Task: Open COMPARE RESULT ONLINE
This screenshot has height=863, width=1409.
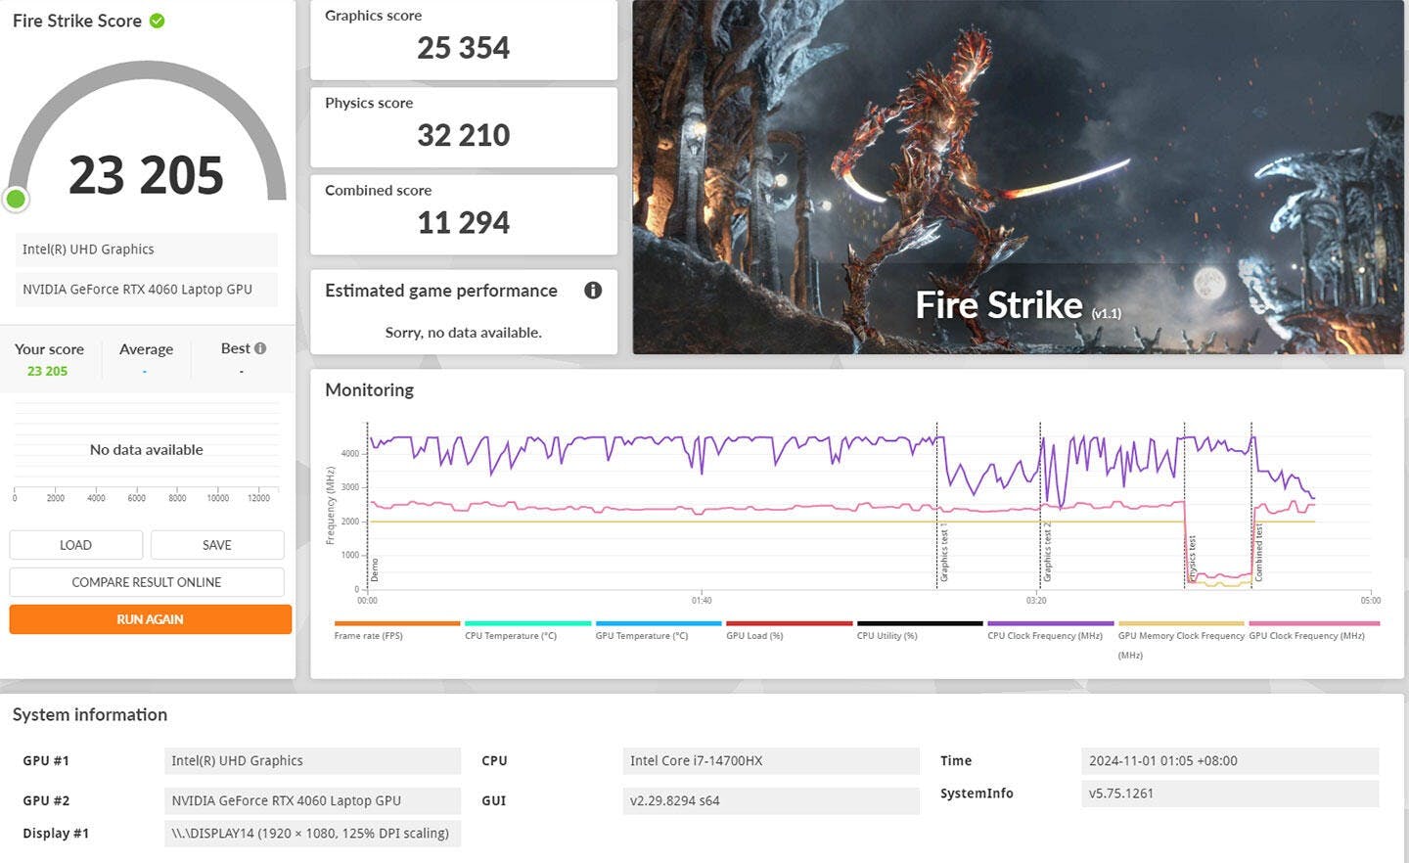Action: (x=147, y=582)
